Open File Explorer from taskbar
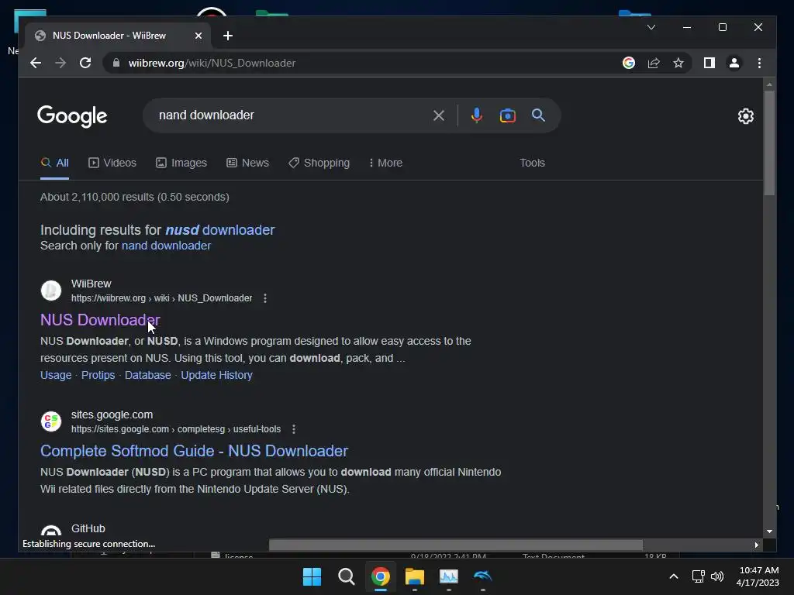Screen dimensions: 794x595 pyautogui.click(x=414, y=576)
